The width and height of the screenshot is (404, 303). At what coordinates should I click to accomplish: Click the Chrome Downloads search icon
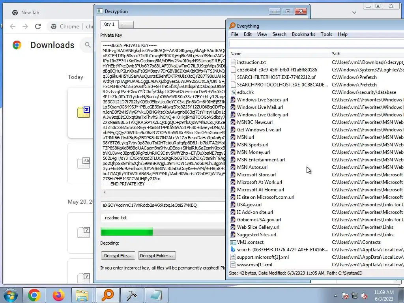[88, 45]
